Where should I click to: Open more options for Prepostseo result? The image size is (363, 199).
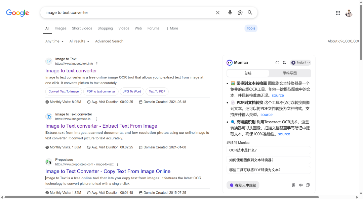118,164
